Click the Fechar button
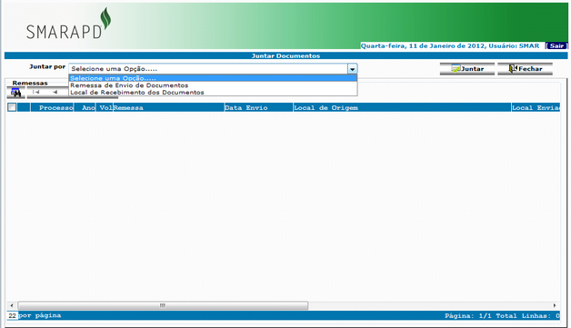 pos(526,69)
